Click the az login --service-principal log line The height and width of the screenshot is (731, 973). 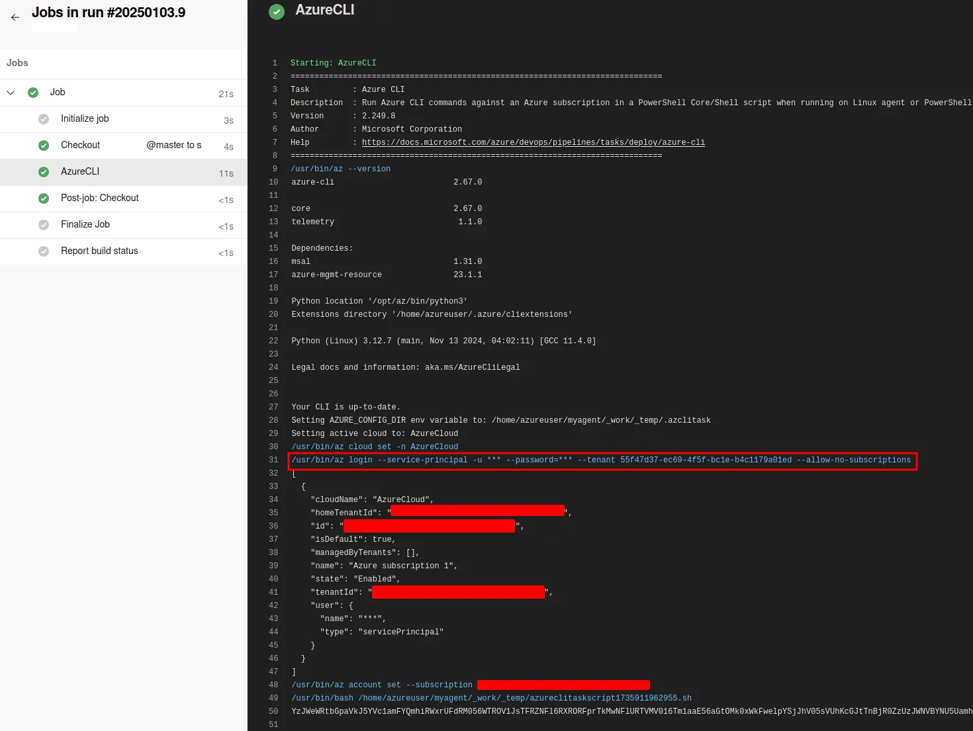click(601, 460)
